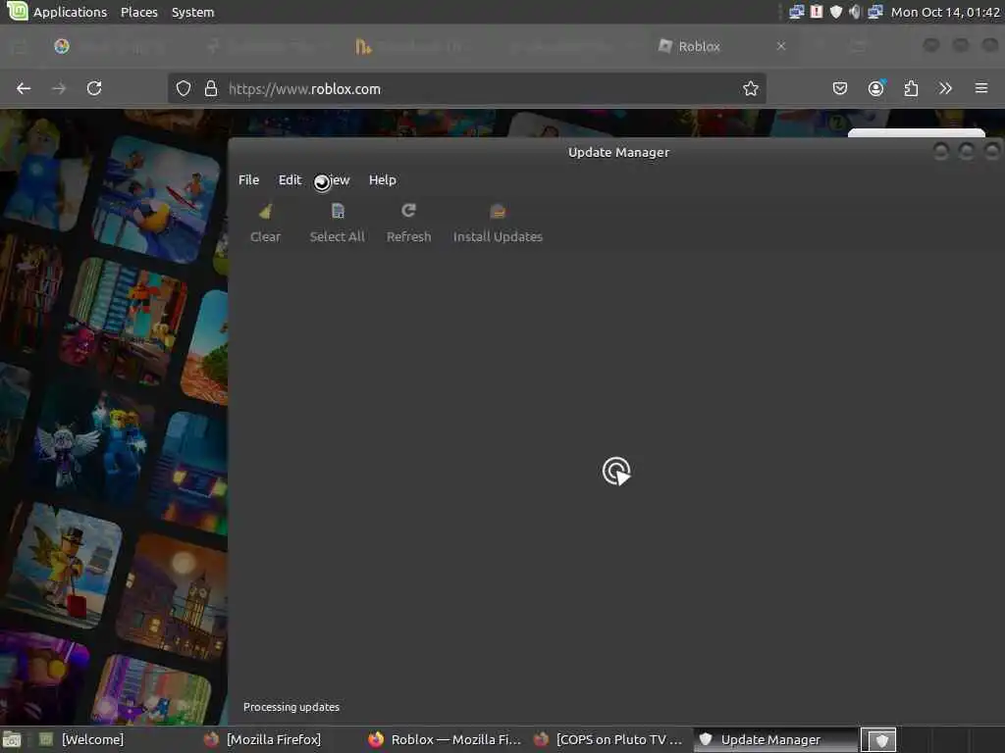Image resolution: width=1005 pixels, height=753 pixels.
Task: Click the leftmost network monitors tray icon
Action: point(796,12)
